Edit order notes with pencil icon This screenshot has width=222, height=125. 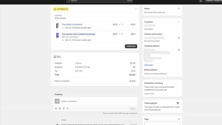[179, 9]
